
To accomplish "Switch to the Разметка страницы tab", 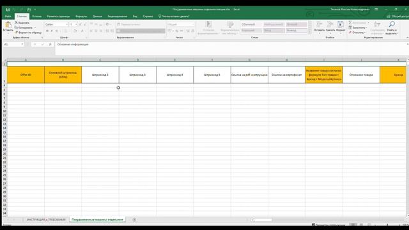I will point(58,16).
